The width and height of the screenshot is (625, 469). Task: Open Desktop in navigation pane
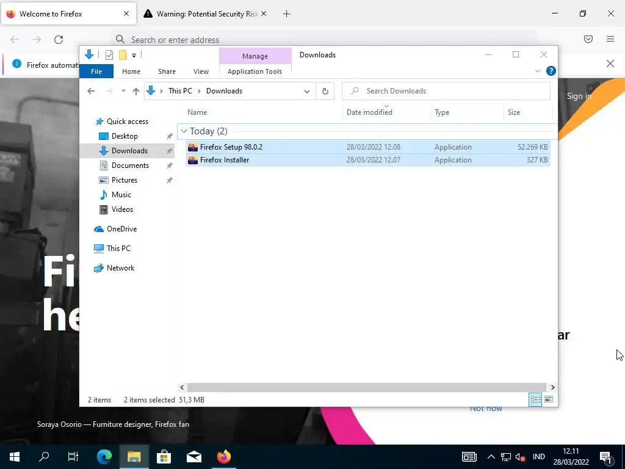pyautogui.click(x=125, y=136)
